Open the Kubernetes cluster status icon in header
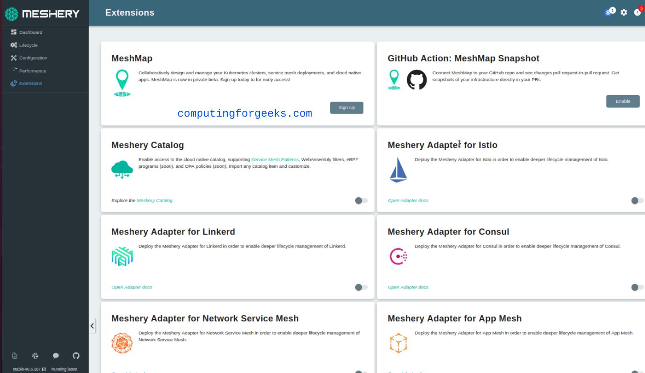 (x=608, y=12)
